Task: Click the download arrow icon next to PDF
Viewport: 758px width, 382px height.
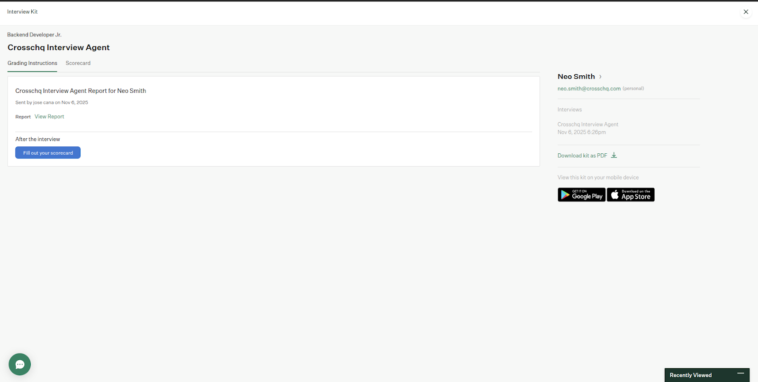Action: pos(614,155)
